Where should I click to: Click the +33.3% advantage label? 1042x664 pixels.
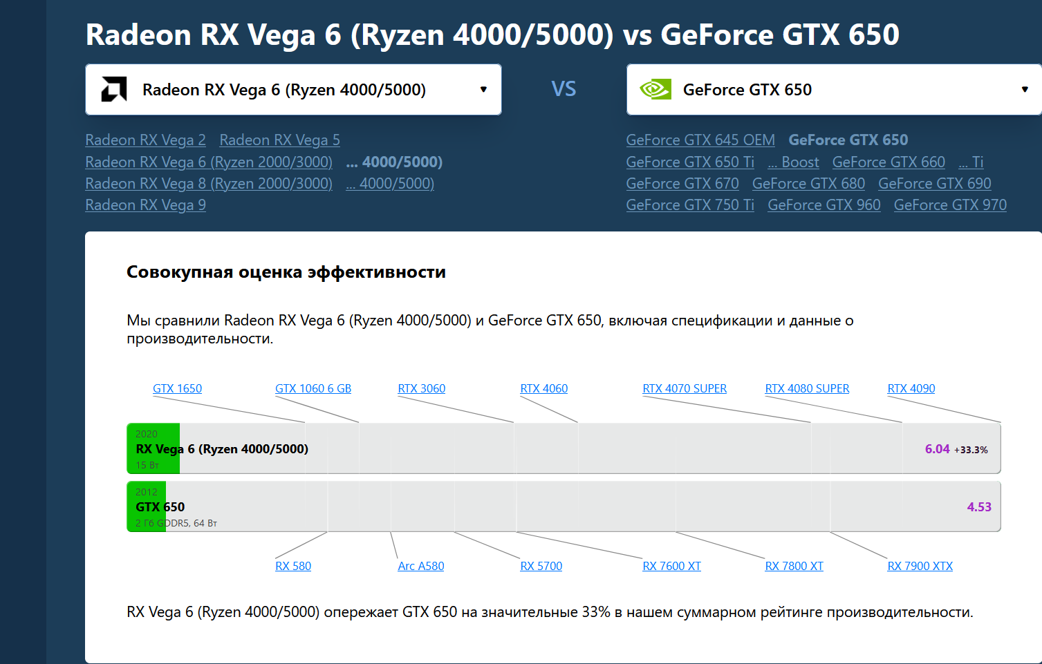click(x=971, y=450)
